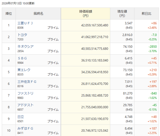Select stock code 8306
The image size is (160, 136).
20,28
